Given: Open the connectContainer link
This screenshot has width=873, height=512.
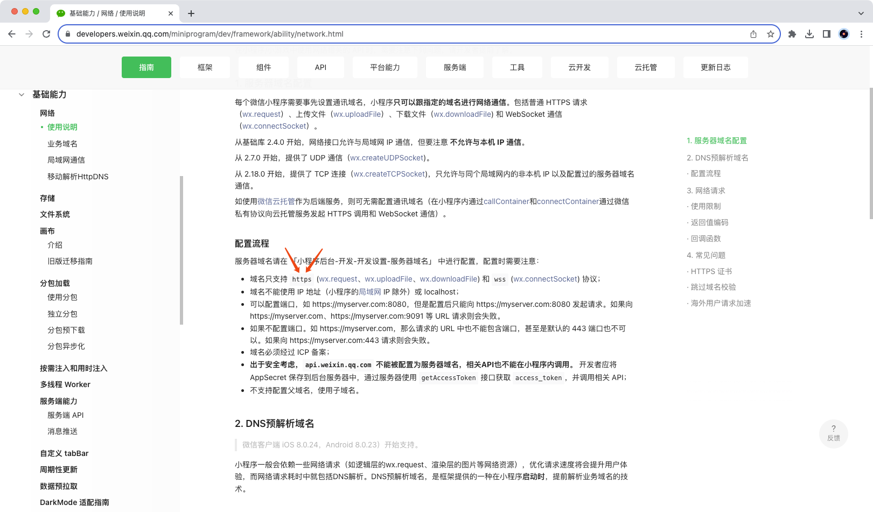Looking at the screenshot, I should click(x=568, y=201).
